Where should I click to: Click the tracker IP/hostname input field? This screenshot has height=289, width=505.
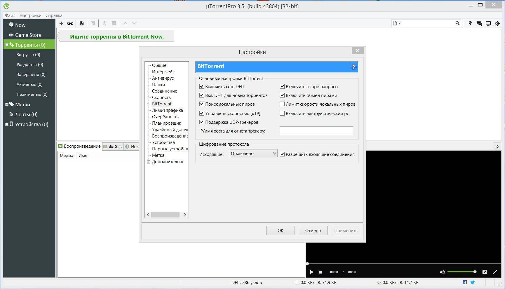pyautogui.click(x=316, y=131)
